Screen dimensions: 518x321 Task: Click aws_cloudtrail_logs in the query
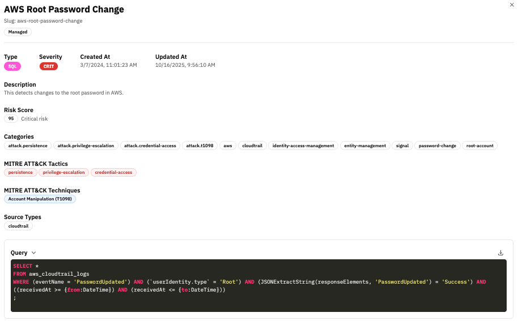[59, 274]
